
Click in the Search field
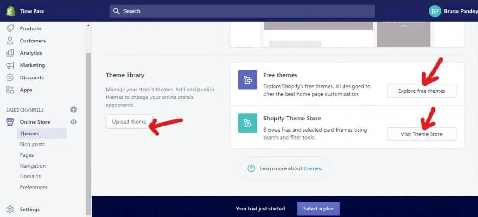point(242,11)
